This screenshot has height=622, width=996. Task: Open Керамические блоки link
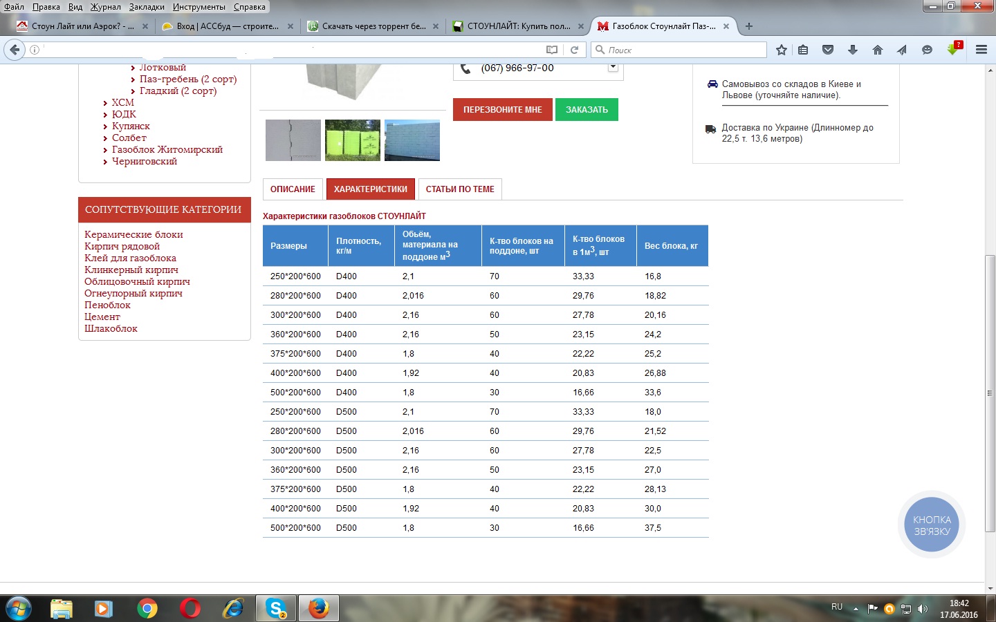133,234
